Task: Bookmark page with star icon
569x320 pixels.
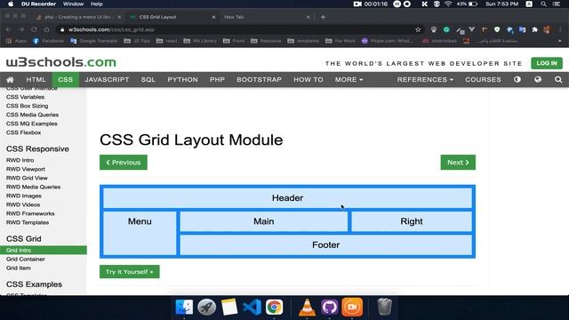Action: (x=418, y=29)
